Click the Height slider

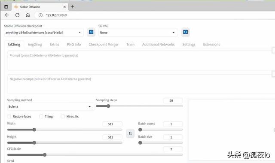coord(65,143)
